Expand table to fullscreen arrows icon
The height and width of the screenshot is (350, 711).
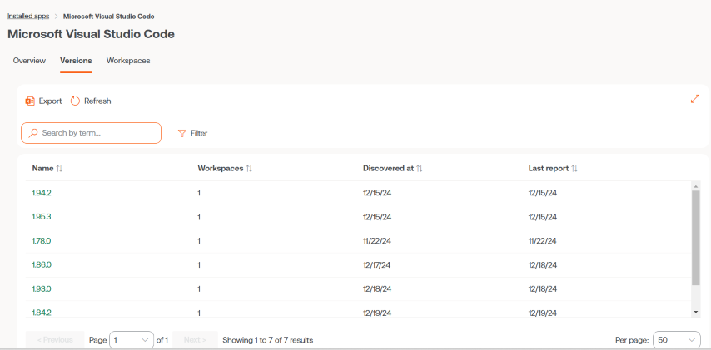coord(694,99)
